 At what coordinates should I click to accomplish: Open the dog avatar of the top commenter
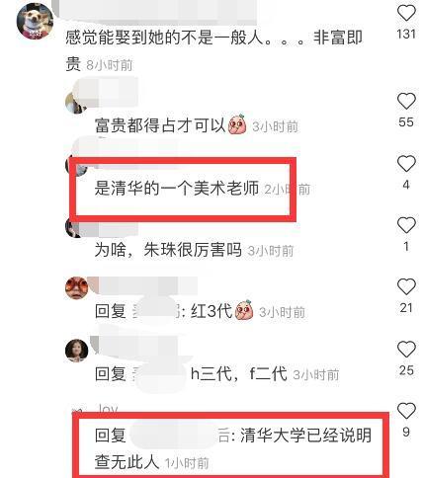[35, 22]
